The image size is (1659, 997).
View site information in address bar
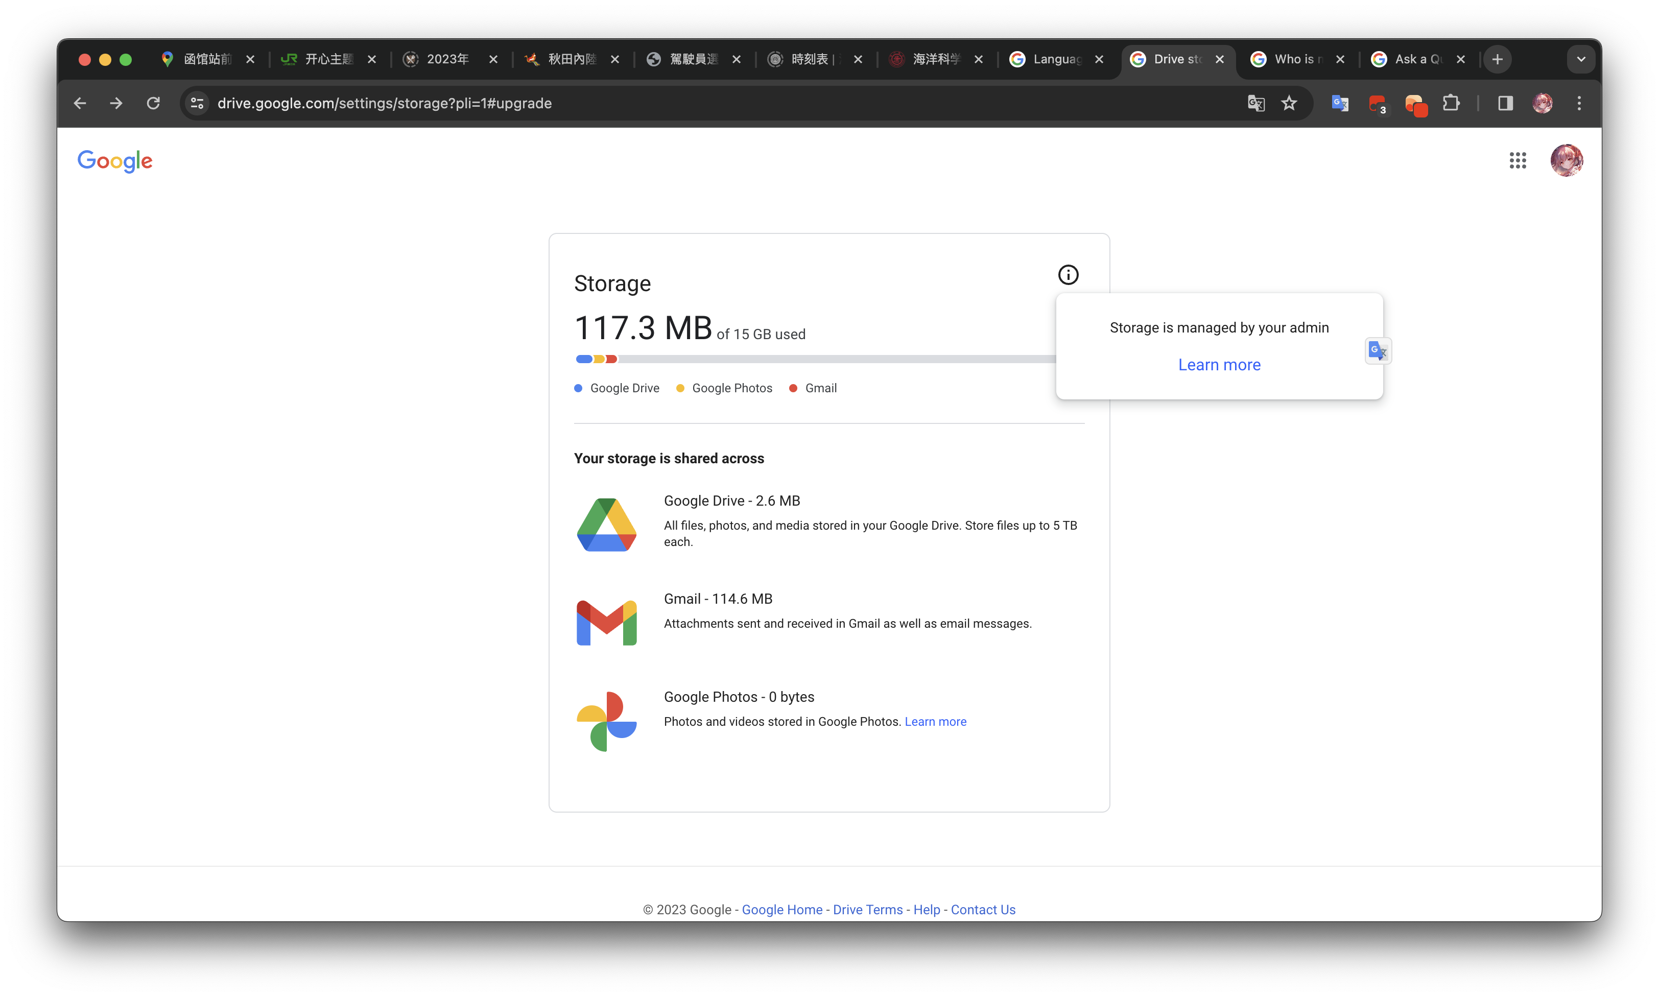198,104
